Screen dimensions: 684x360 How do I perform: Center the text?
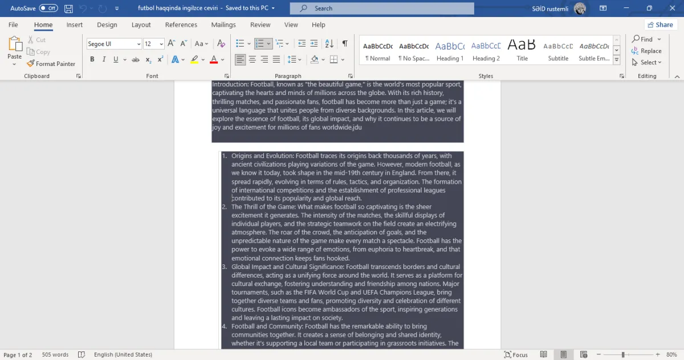pos(253,60)
